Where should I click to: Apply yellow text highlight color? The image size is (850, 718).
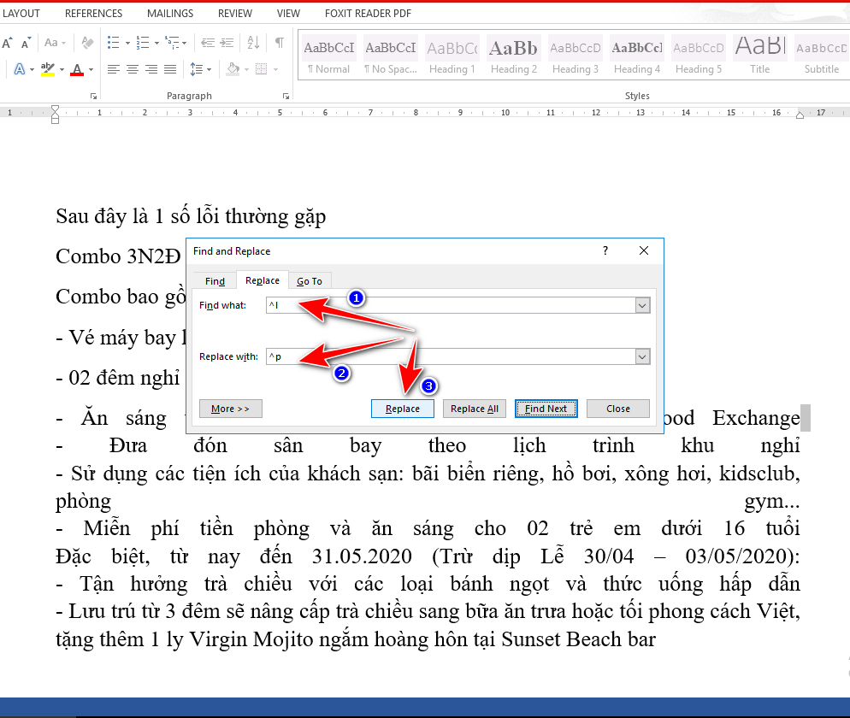click(48, 69)
